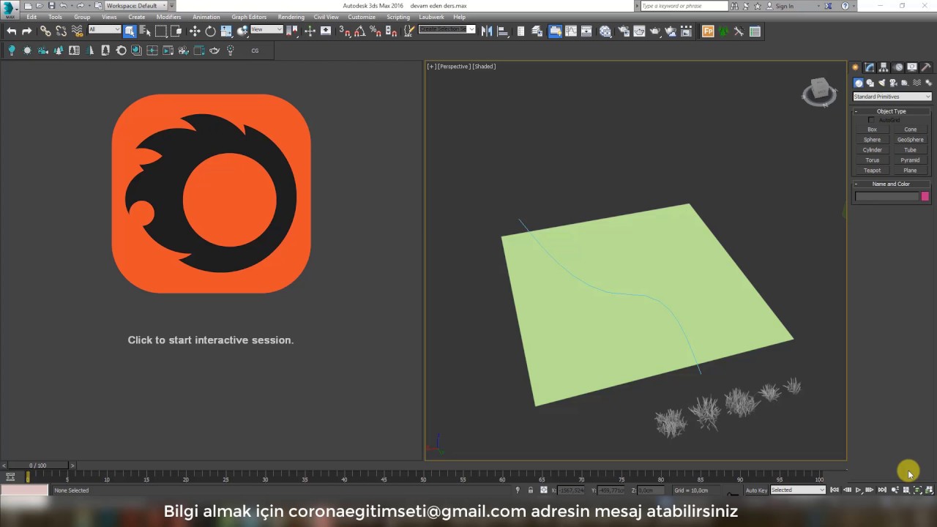
Task: Open the Customize menu
Action: pyautogui.click(x=362, y=17)
